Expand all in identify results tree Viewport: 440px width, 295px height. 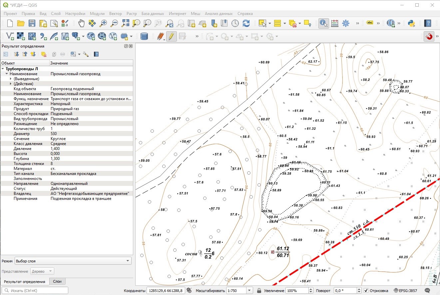pyautogui.click(x=16, y=54)
